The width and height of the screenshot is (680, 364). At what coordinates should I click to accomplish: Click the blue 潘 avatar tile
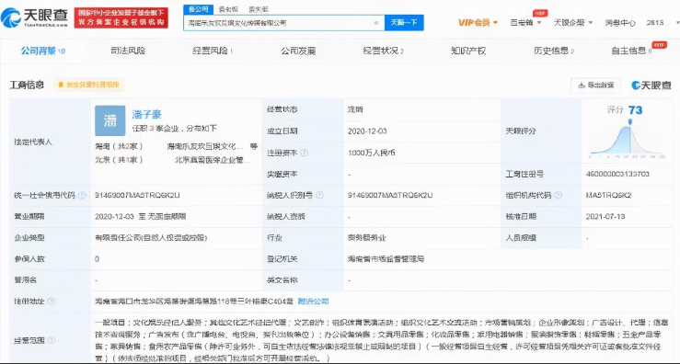coord(110,121)
